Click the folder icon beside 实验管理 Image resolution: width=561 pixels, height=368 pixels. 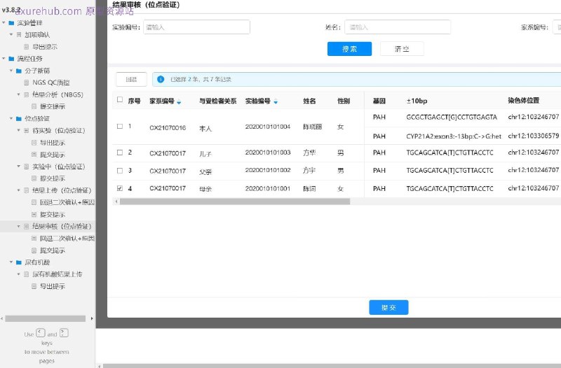click(x=11, y=23)
